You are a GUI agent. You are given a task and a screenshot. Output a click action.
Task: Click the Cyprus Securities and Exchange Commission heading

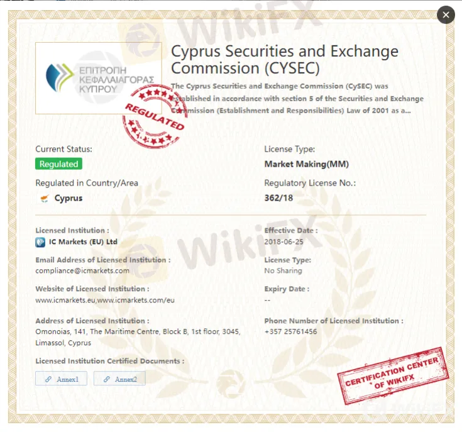point(285,60)
